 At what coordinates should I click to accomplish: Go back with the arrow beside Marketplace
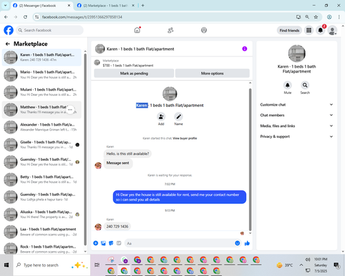[8, 43]
